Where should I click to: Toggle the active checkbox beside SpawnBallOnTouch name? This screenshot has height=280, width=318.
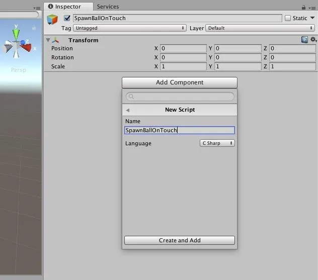(67, 18)
